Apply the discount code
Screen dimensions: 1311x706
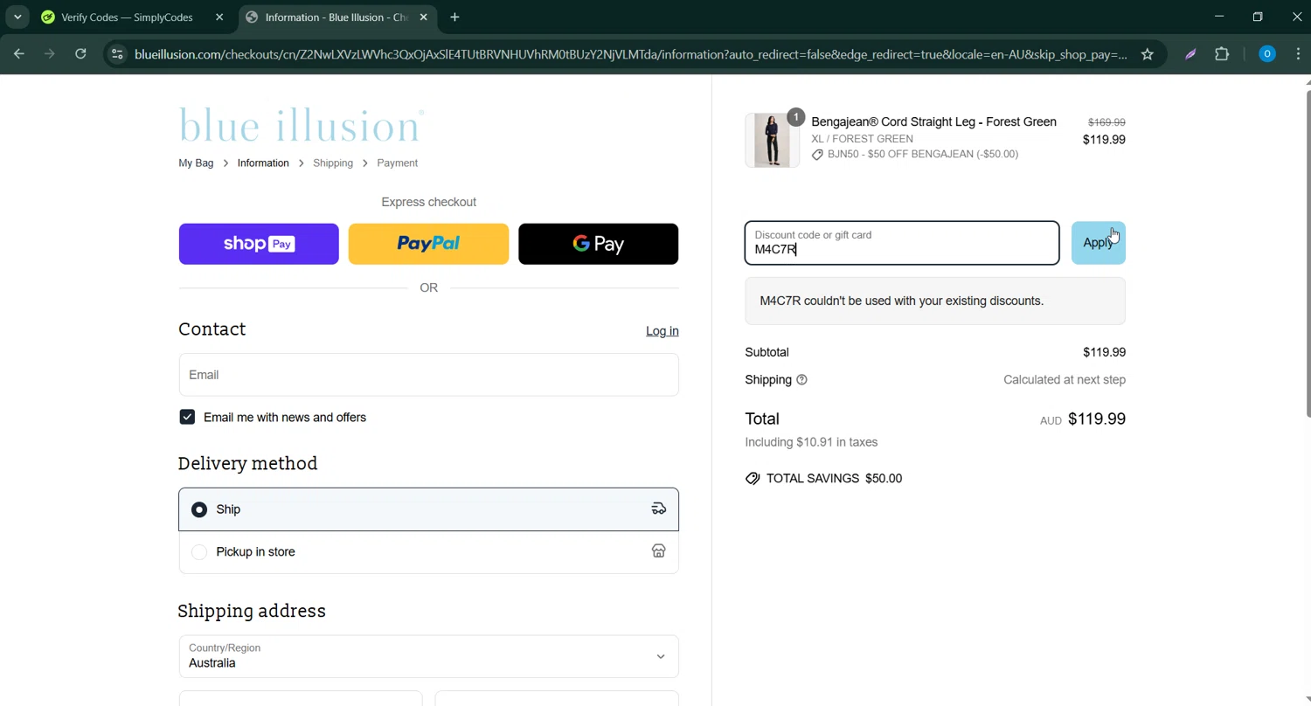(1099, 243)
